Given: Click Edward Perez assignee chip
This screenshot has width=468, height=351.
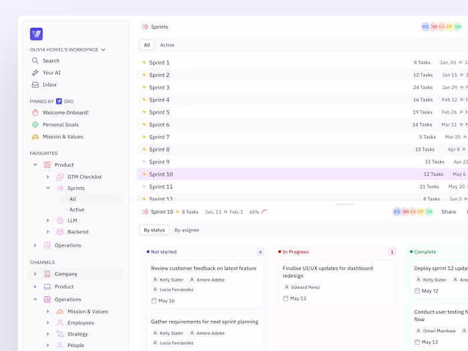Looking at the screenshot, I should click(x=302, y=287).
